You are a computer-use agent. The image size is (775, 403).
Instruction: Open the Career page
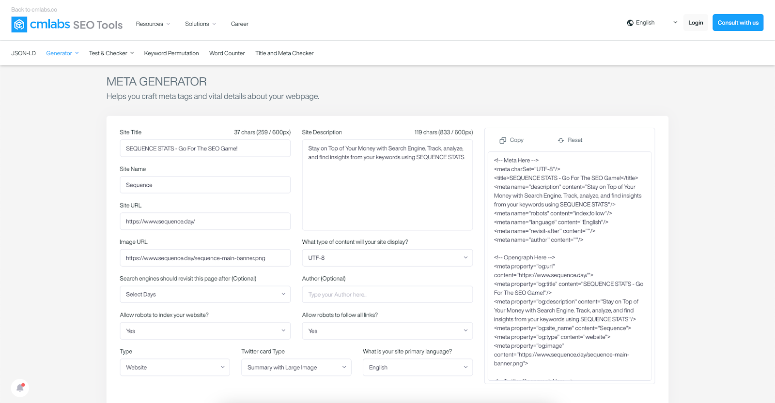(x=240, y=24)
